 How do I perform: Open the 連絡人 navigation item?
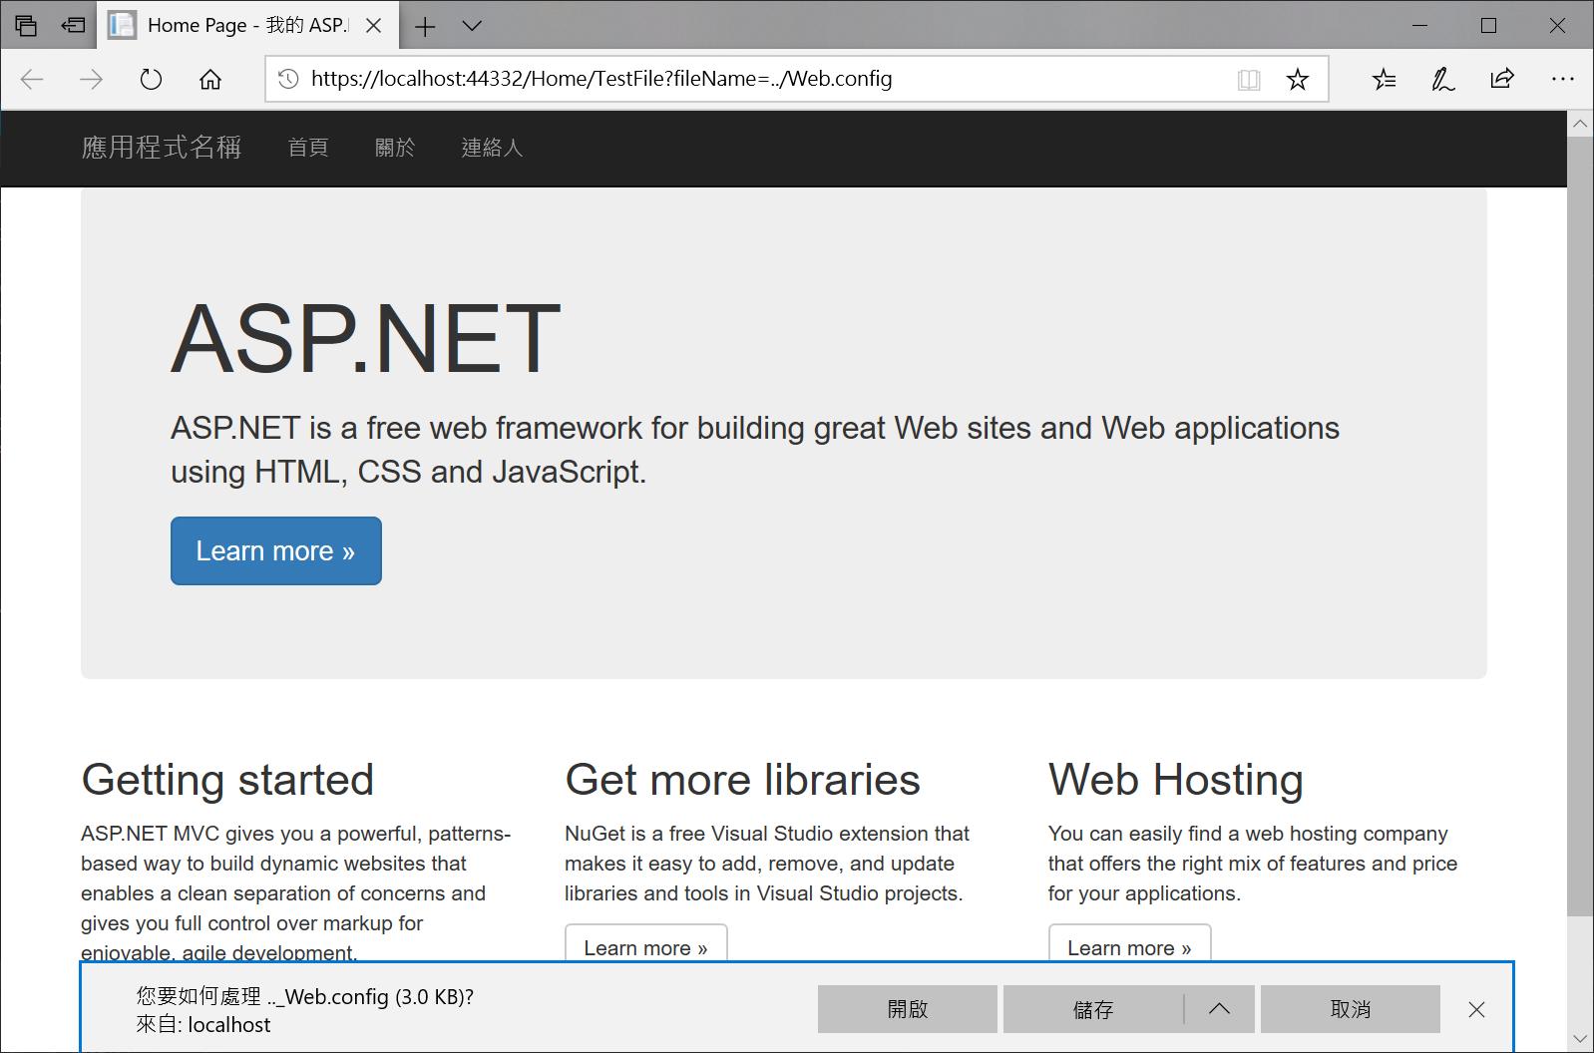[x=492, y=148]
